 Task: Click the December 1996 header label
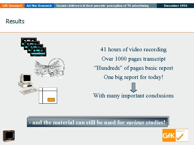[175, 6]
